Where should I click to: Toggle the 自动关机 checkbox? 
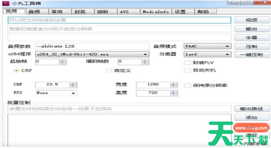click(x=188, y=70)
